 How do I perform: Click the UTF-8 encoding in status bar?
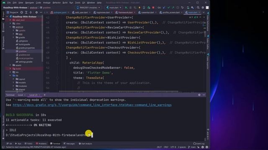173,147
